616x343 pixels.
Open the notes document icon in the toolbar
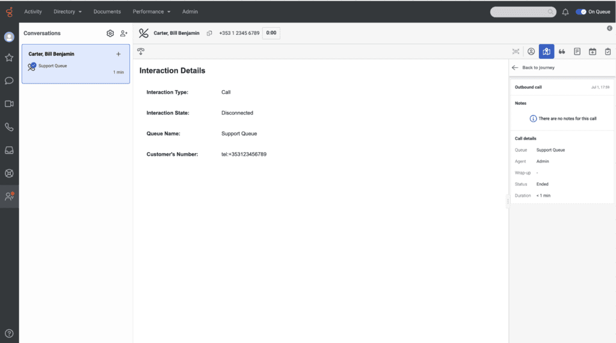tap(577, 52)
